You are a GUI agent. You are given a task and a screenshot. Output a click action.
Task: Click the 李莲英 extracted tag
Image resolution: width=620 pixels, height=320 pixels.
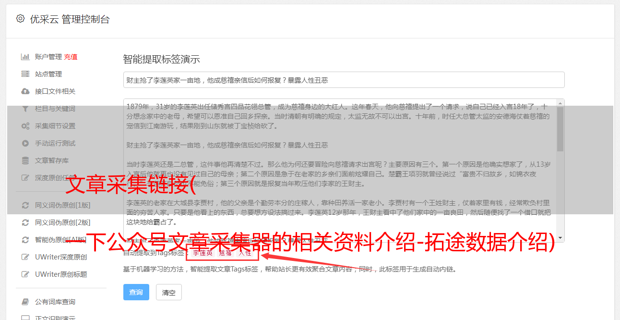tap(203, 253)
